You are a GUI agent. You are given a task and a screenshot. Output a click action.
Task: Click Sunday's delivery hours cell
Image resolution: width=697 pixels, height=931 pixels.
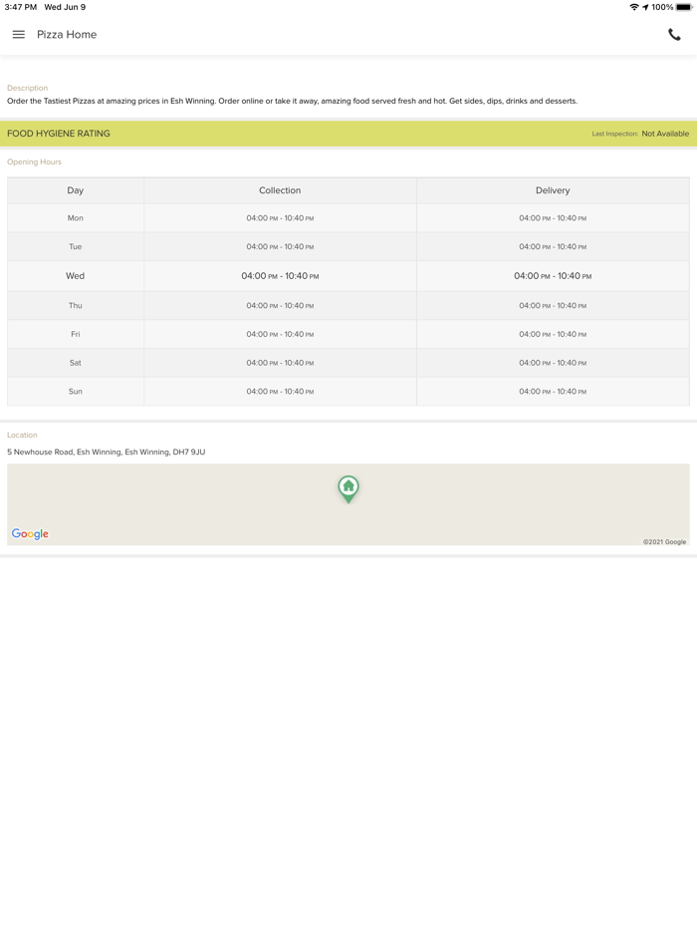click(x=553, y=392)
